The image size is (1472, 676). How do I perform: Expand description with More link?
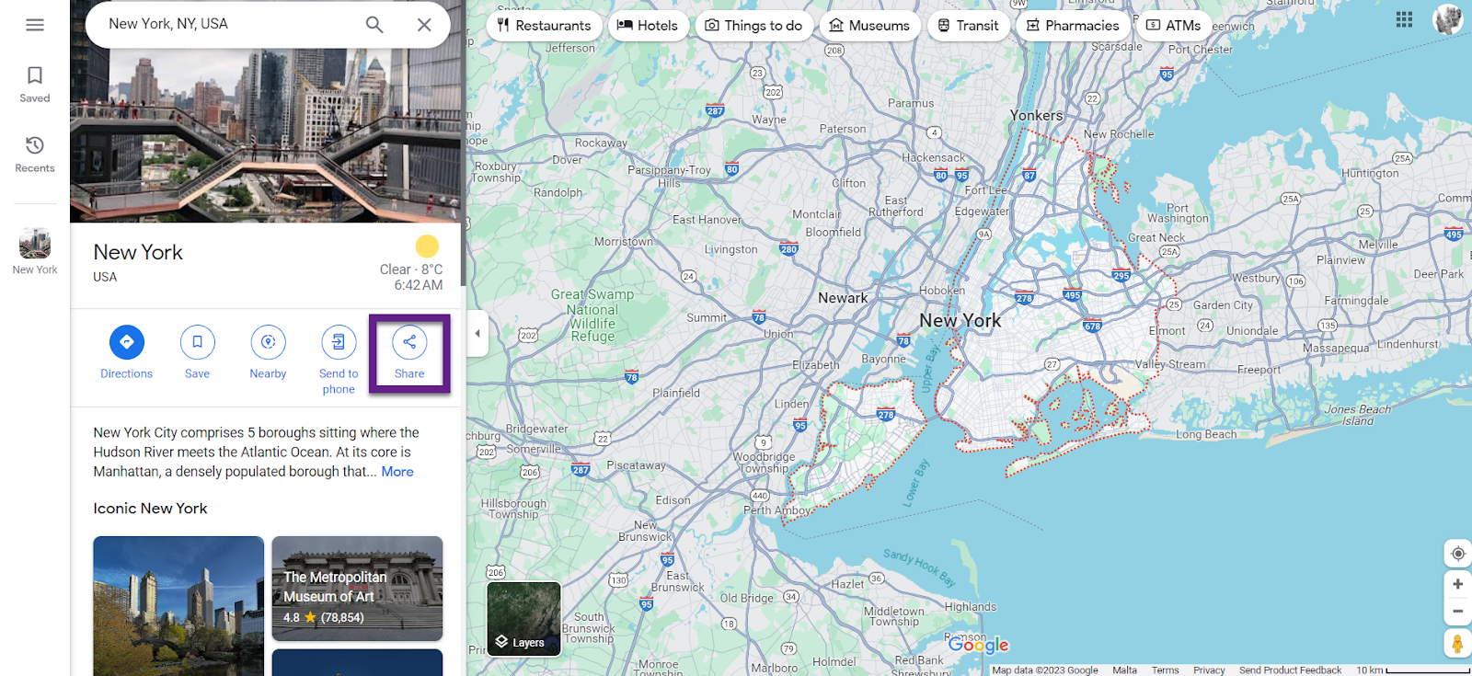[397, 472]
